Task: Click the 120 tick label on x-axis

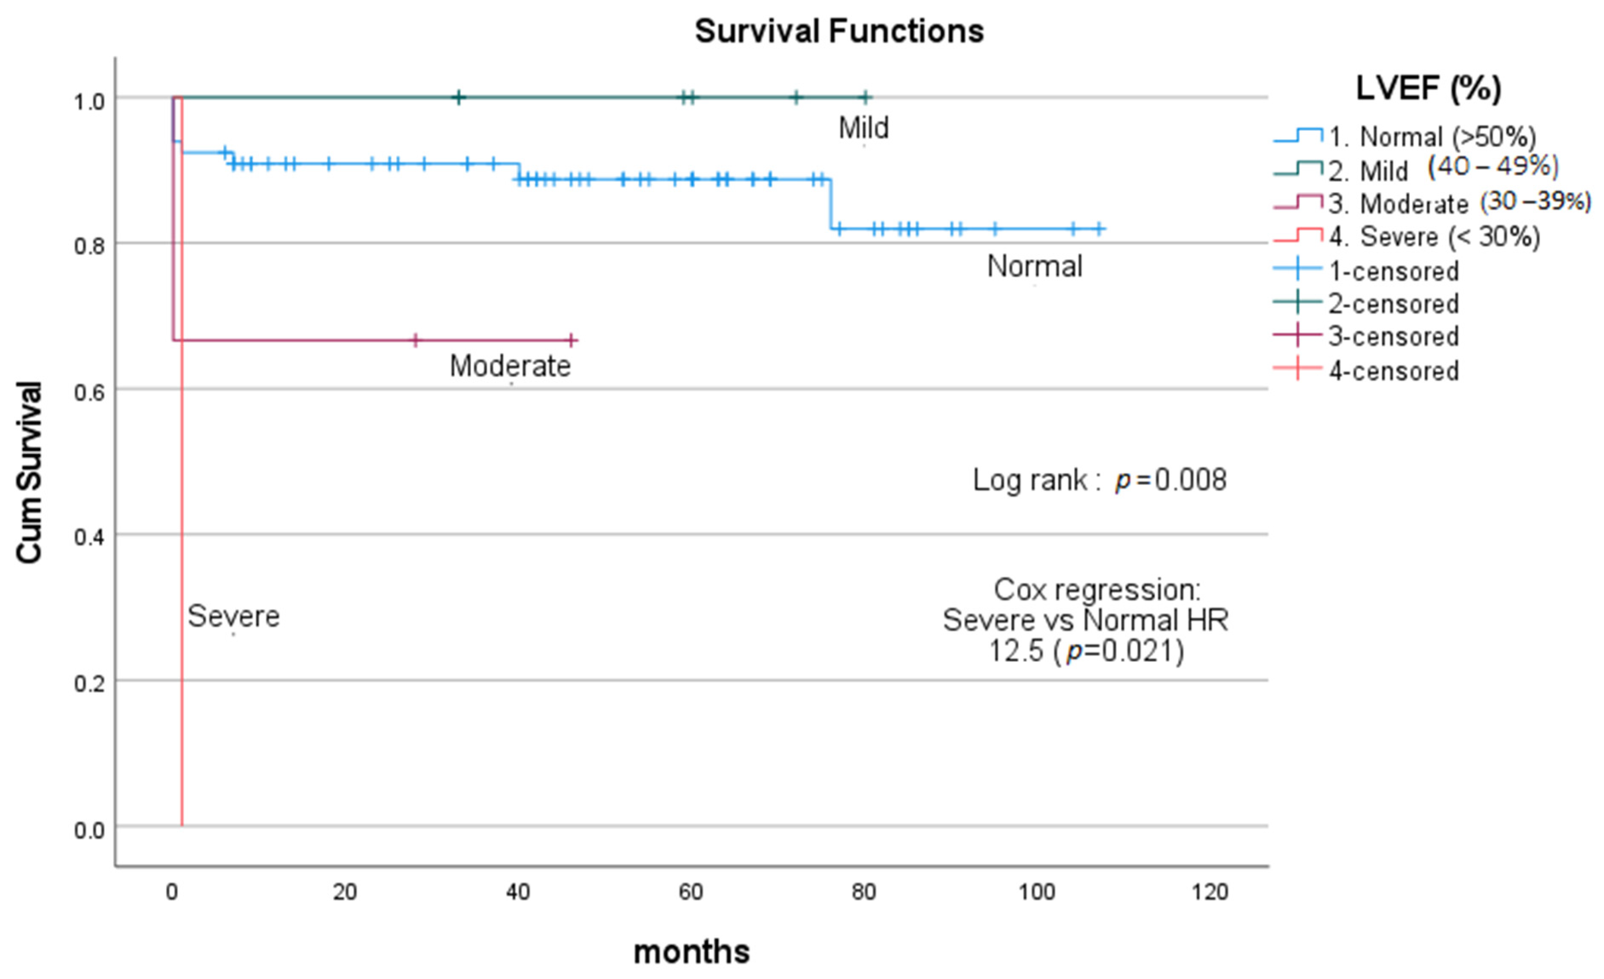Action: pos(1210,892)
